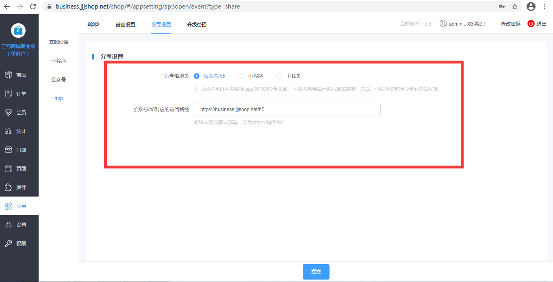This screenshot has width=553, height=282.
Task: Click admin，欢迎您 greeting text
Action: click(x=467, y=24)
